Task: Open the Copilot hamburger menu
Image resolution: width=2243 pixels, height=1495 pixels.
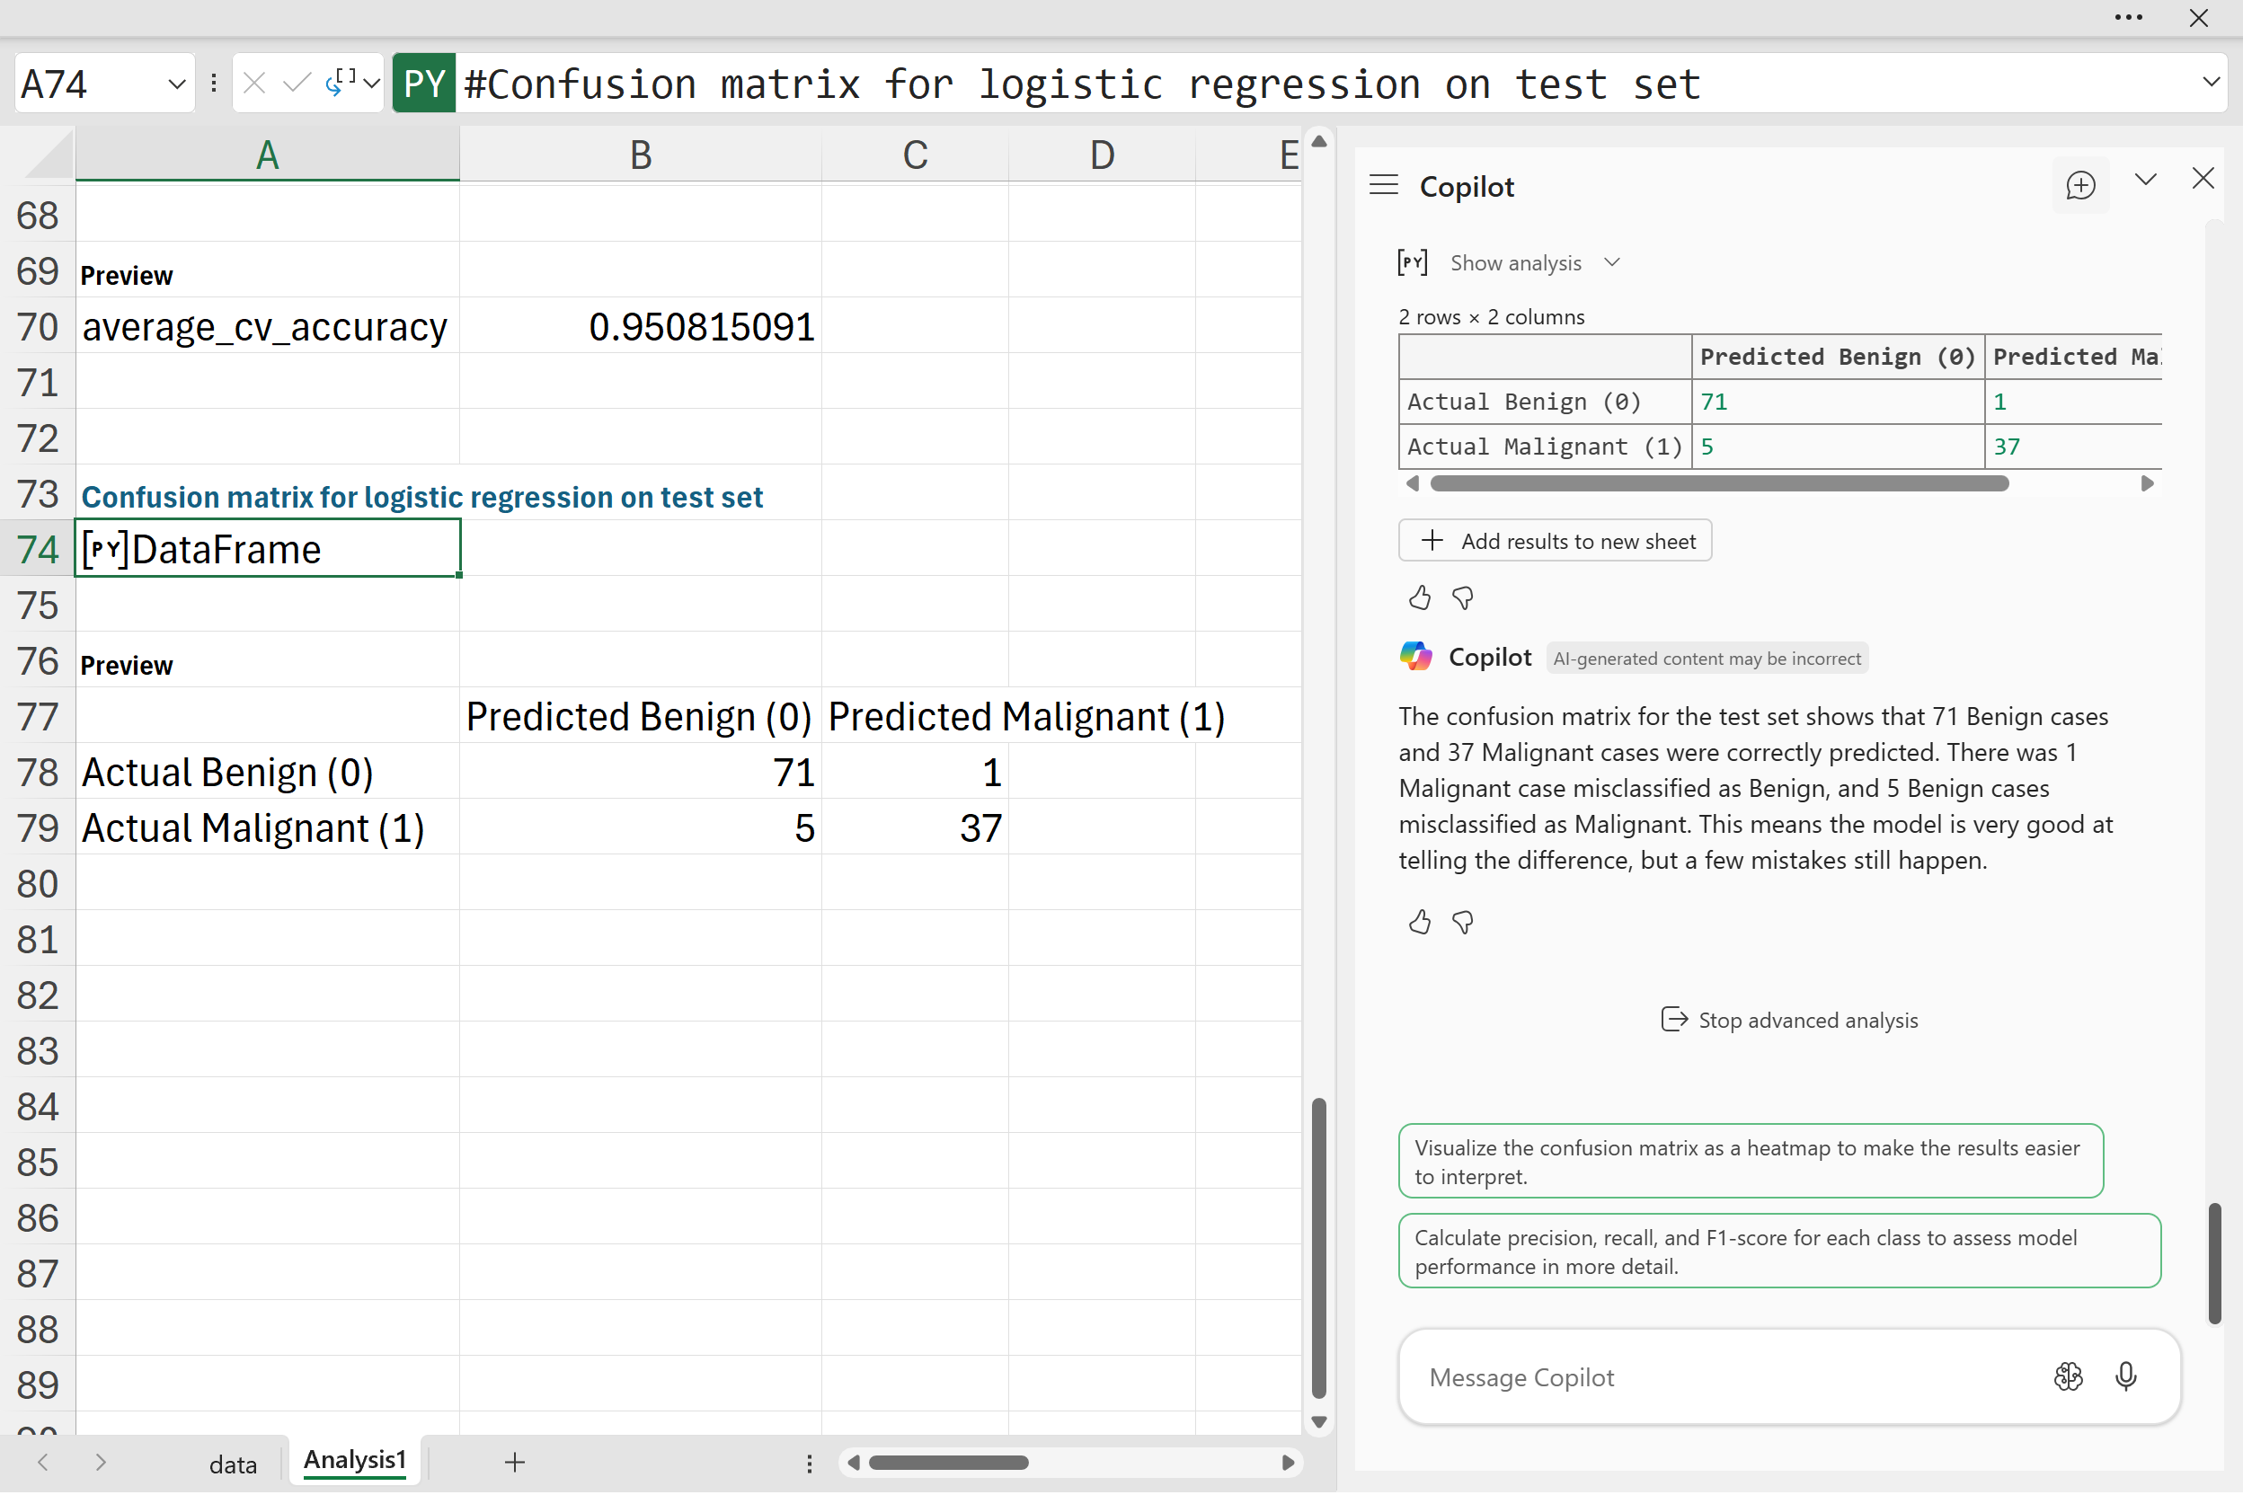Action: point(1383,185)
